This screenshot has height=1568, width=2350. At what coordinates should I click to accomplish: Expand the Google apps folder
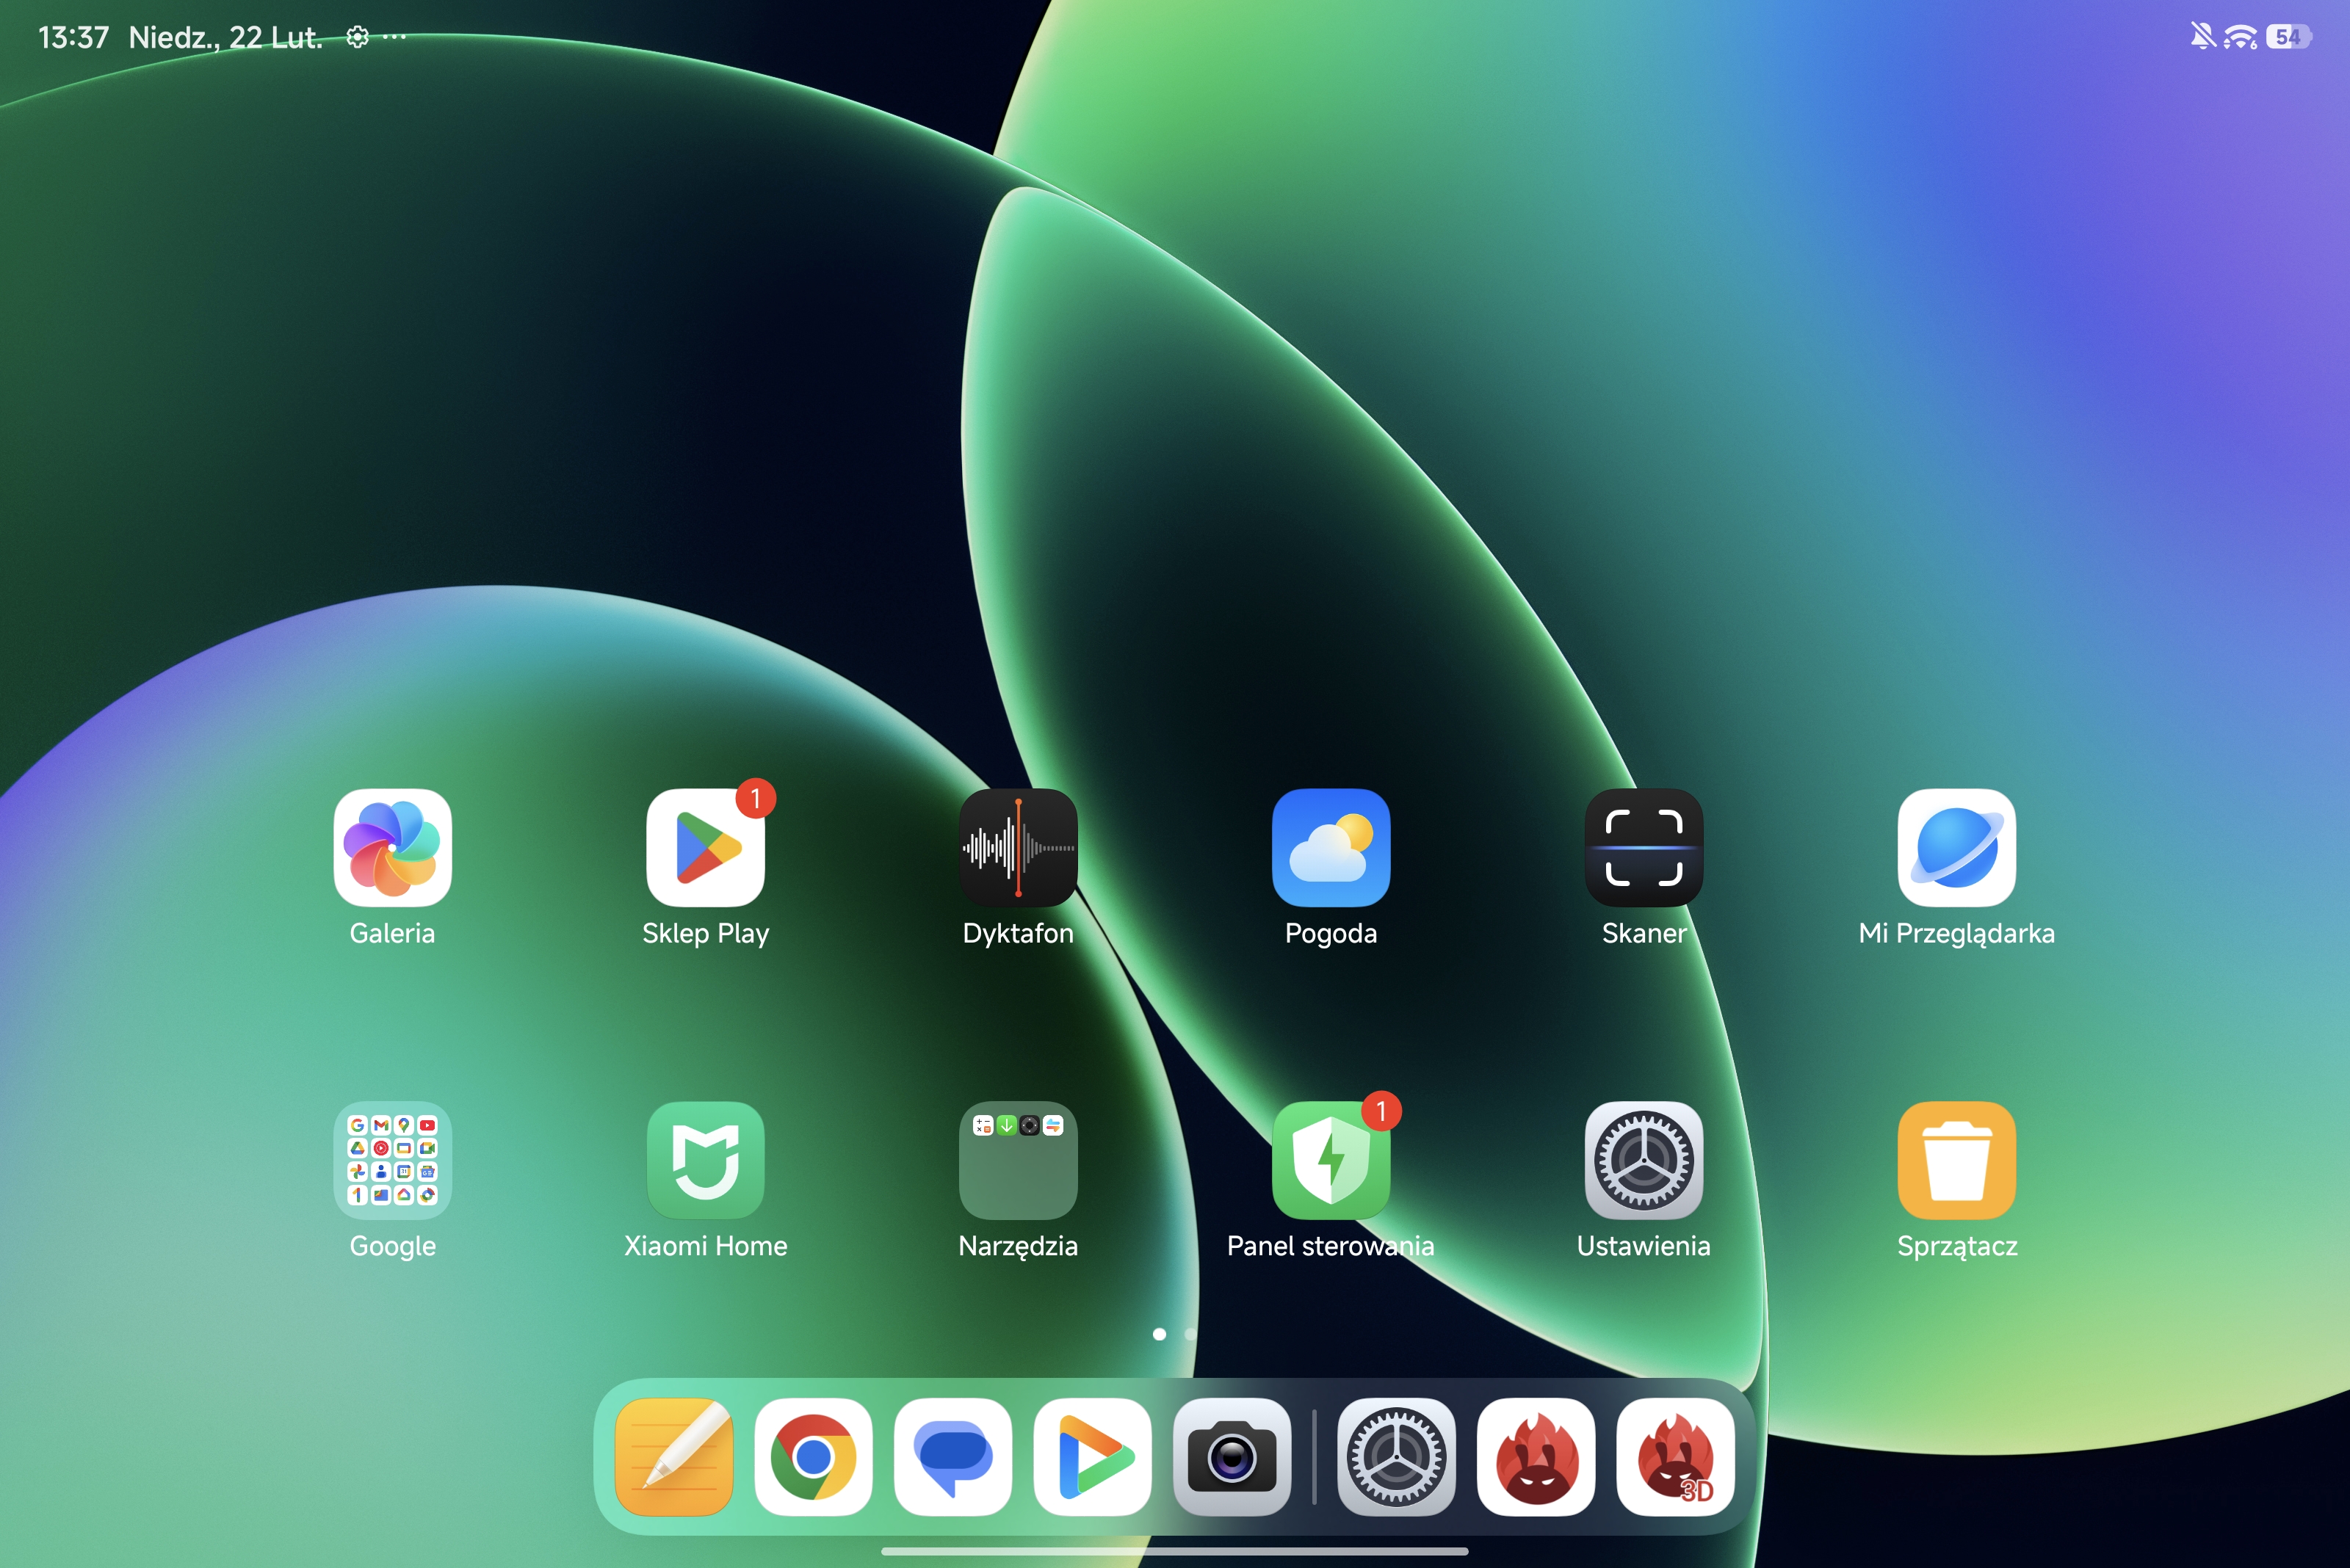coord(392,1160)
